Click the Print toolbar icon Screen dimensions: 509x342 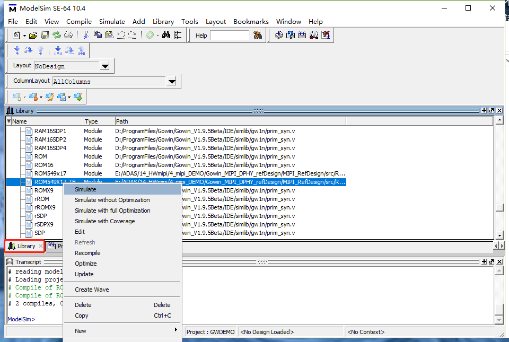pos(68,35)
